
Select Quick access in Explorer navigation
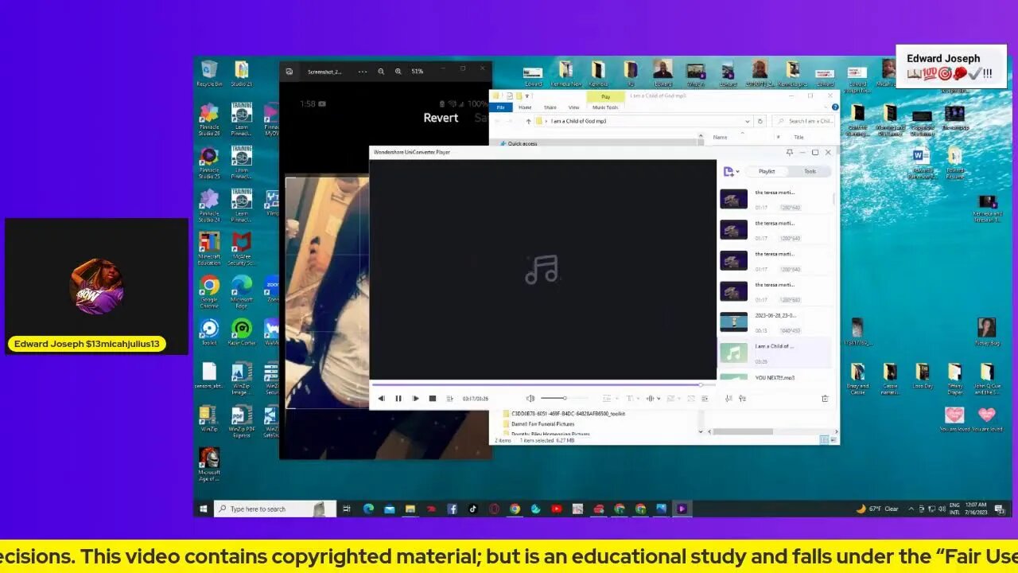pyautogui.click(x=522, y=143)
